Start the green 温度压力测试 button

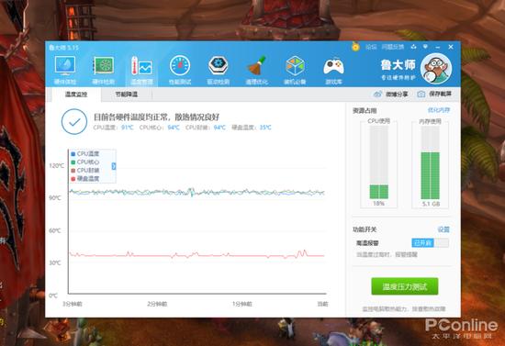405,286
